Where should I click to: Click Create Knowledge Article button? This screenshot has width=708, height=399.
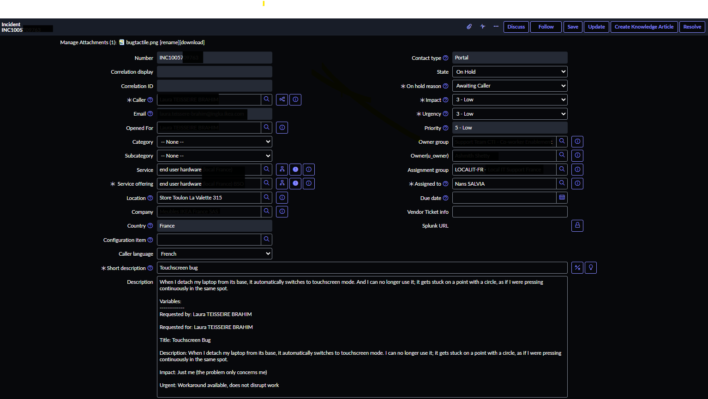(644, 27)
